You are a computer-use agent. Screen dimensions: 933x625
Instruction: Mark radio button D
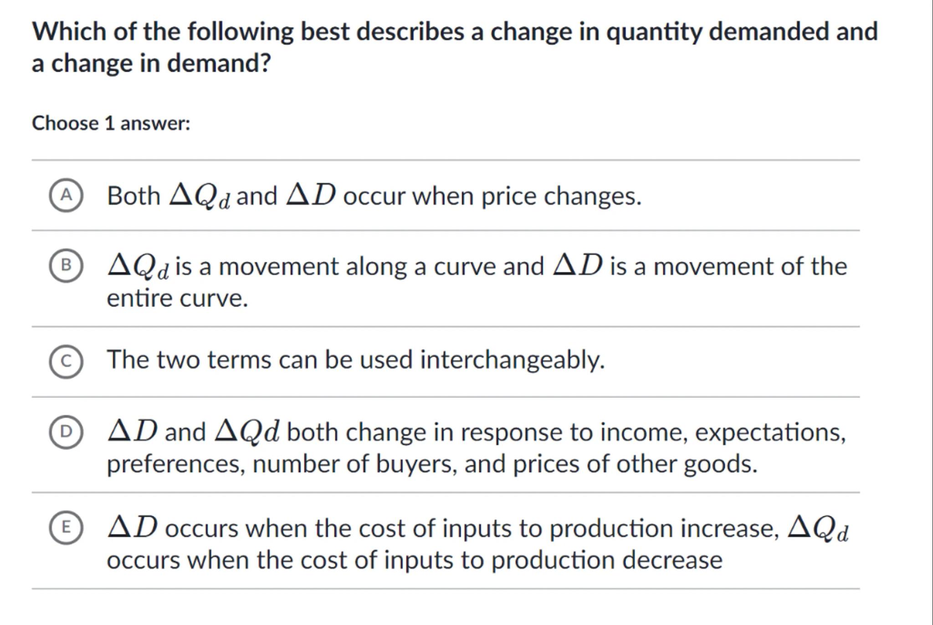[x=66, y=432]
